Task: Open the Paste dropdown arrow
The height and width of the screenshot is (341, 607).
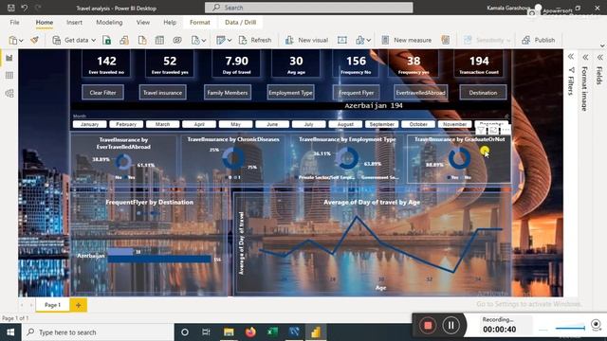Action: 21,40
